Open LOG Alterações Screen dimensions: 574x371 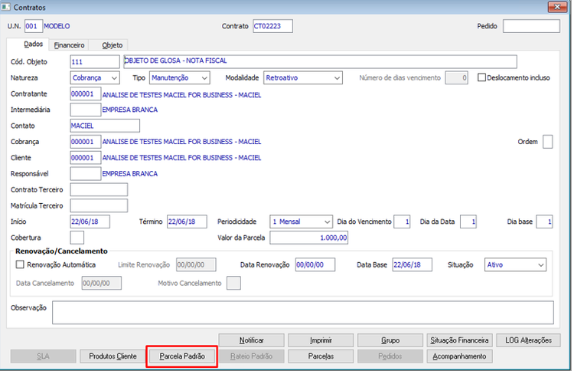(x=529, y=340)
